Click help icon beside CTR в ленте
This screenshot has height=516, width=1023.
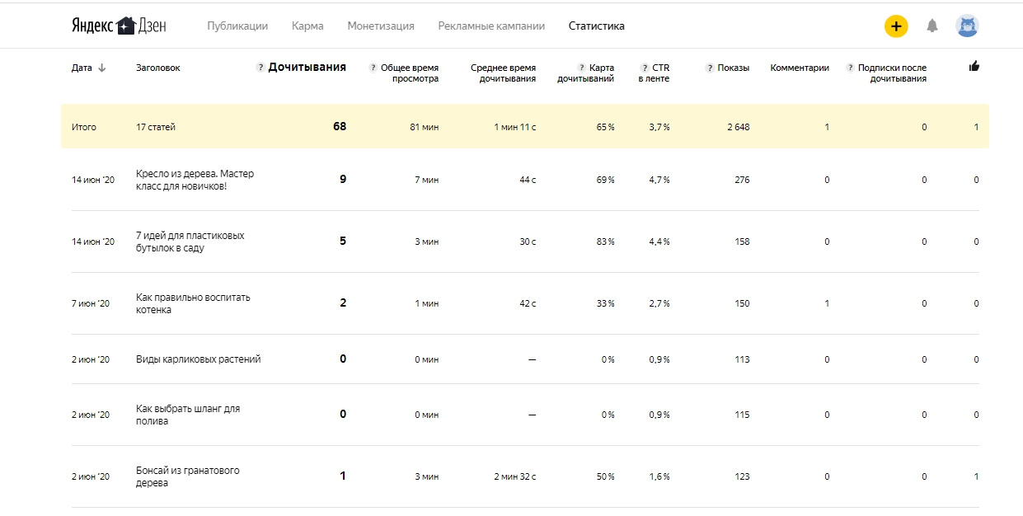pos(645,68)
